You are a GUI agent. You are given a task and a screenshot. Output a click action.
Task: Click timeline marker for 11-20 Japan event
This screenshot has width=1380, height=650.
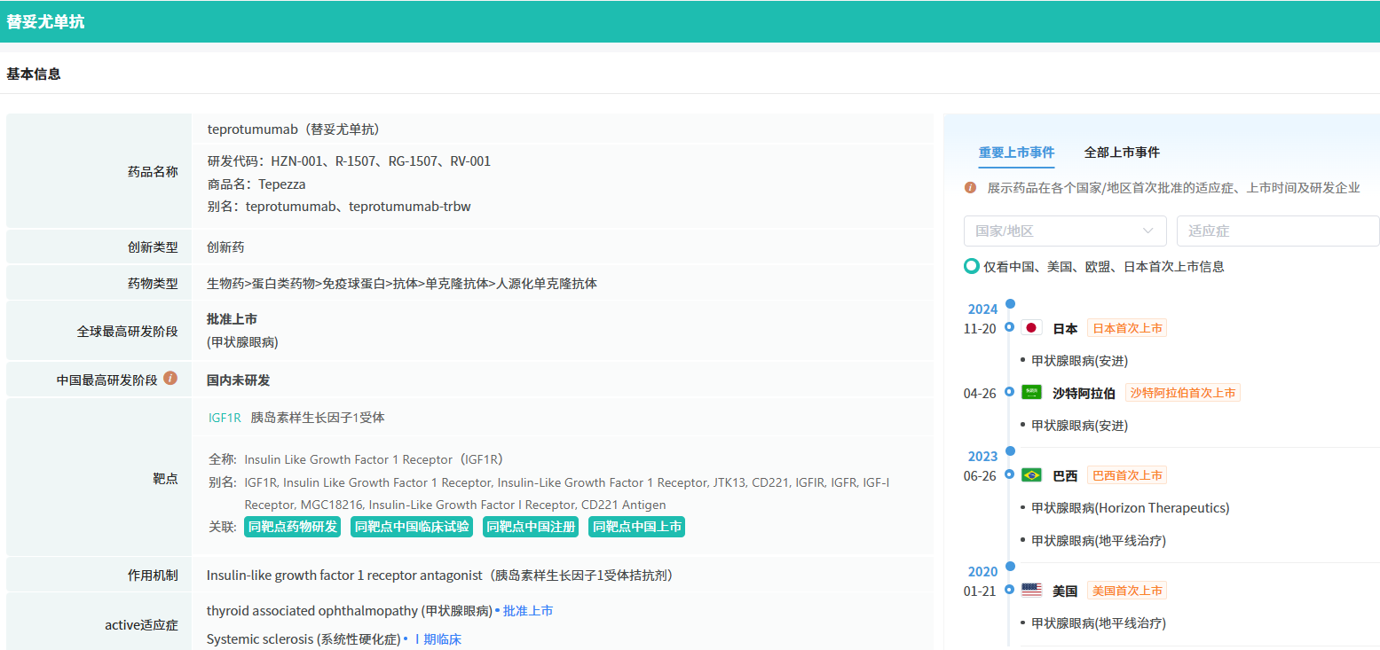tap(1009, 327)
